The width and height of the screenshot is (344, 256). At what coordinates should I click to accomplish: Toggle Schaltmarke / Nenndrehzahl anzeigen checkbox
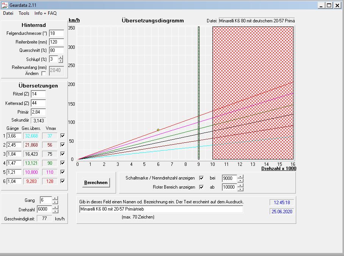tap(201, 178)
